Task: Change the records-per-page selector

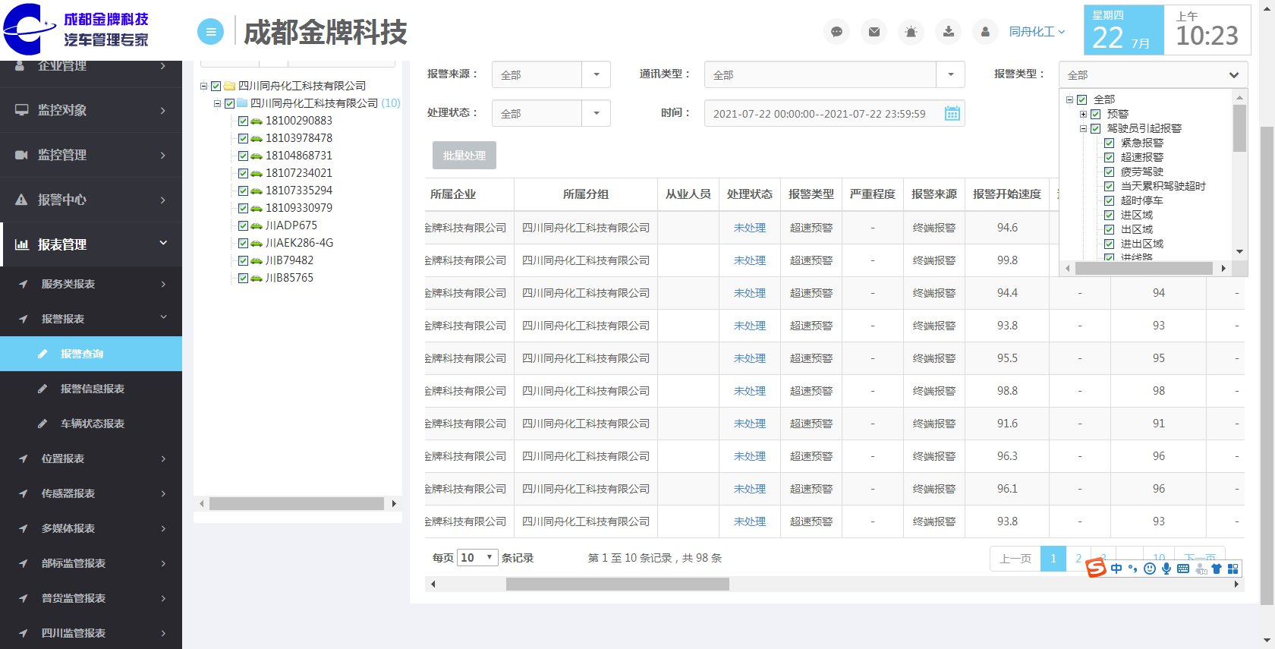Action: pyautogui.click(x=477, y=558)
